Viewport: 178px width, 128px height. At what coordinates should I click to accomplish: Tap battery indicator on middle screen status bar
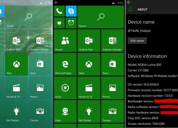click(113, 3)
